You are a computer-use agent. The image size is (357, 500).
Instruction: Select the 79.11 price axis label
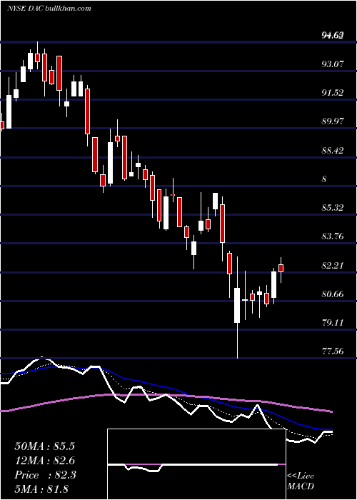(333, 323)
